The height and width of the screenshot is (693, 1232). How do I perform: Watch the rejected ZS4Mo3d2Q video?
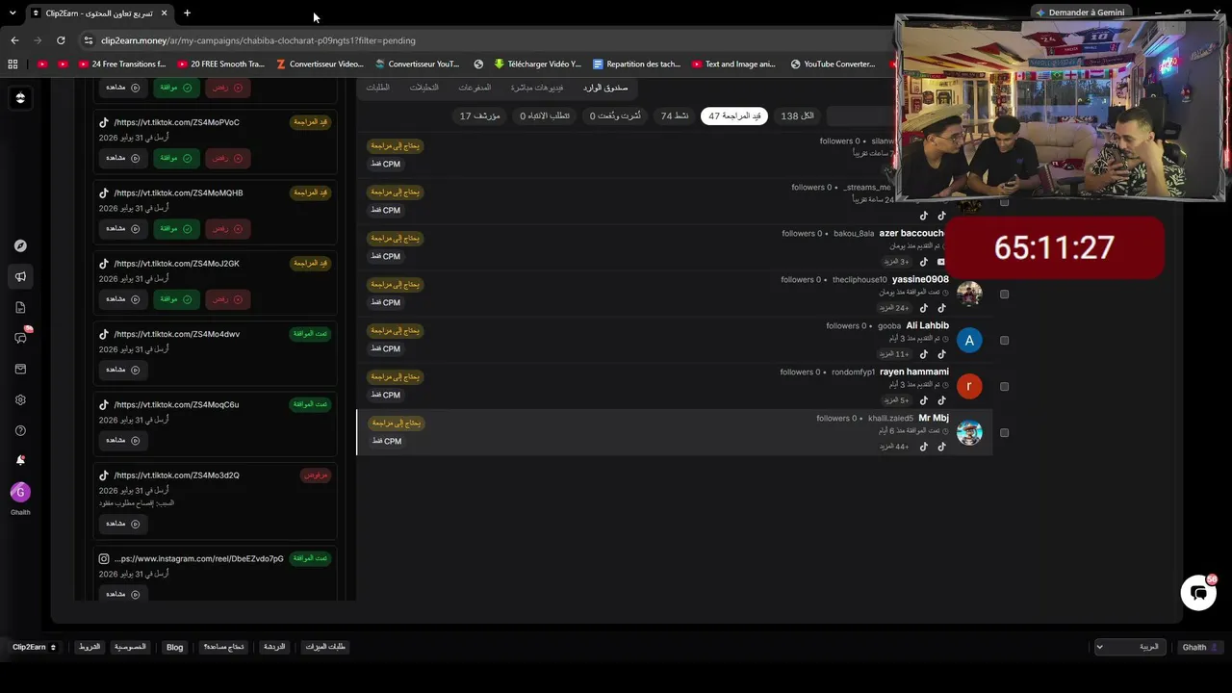coord(122,524)
